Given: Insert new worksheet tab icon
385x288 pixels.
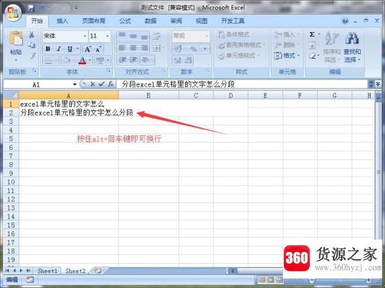Looking at the screenshot, I should point(98,271).
